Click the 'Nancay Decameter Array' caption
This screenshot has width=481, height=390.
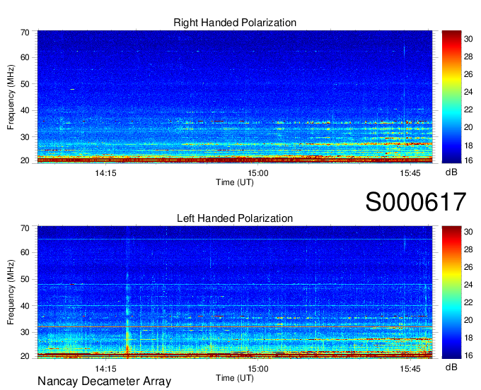click(x=104, y=382)
